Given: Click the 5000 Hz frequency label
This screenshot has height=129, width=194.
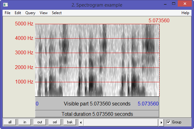Looking at the screenshot, I should (x=24, y=24).
